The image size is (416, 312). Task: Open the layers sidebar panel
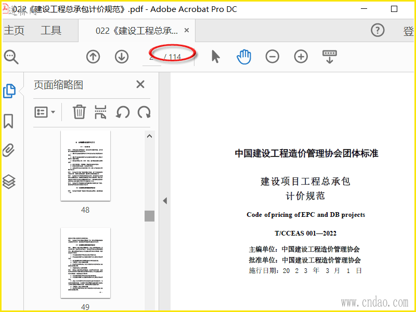[x=9, y=181]
